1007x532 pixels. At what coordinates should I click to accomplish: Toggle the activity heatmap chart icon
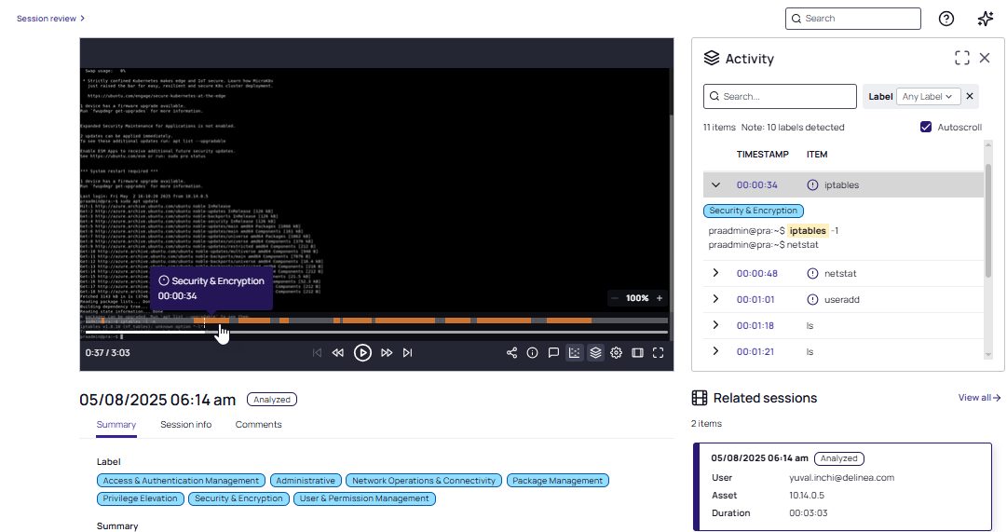pos(574,353)
